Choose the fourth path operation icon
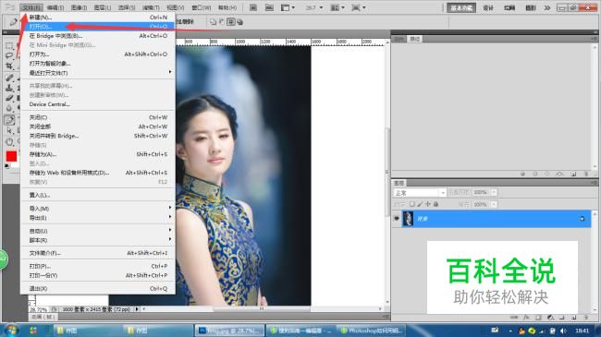The image size is (601, 337). click(239, 22)
